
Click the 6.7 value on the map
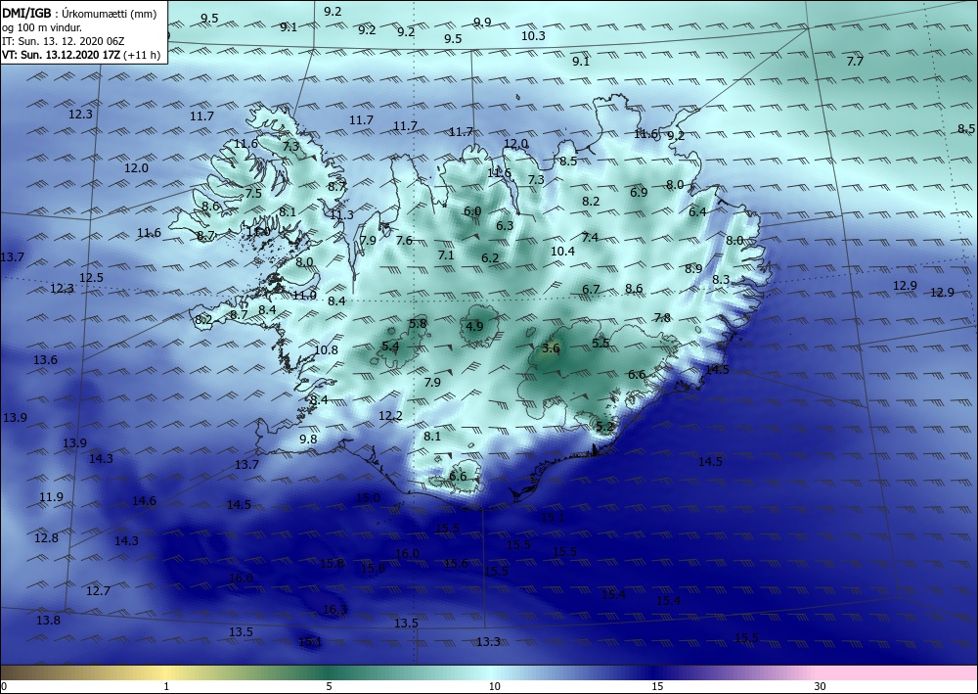tap(591, 290)
